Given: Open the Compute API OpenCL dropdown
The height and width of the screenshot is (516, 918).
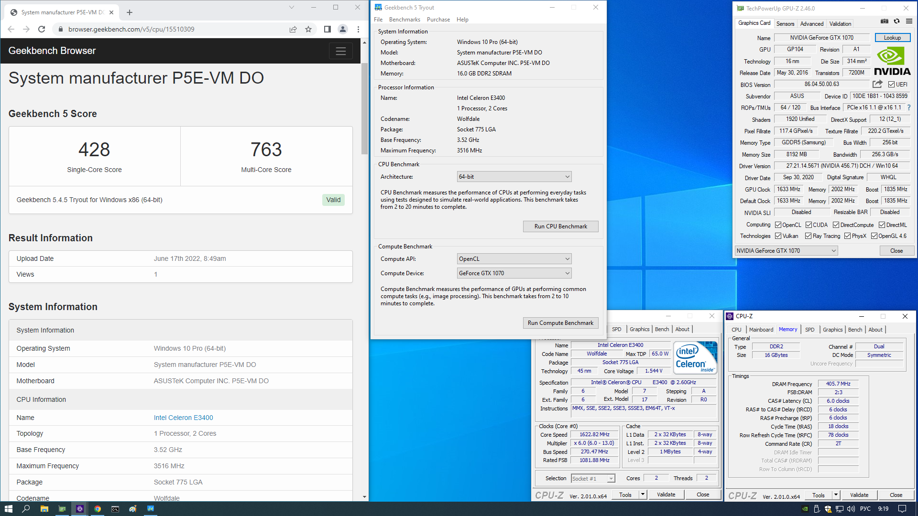Looking at the screenshot, I should [x=514, y=259].
